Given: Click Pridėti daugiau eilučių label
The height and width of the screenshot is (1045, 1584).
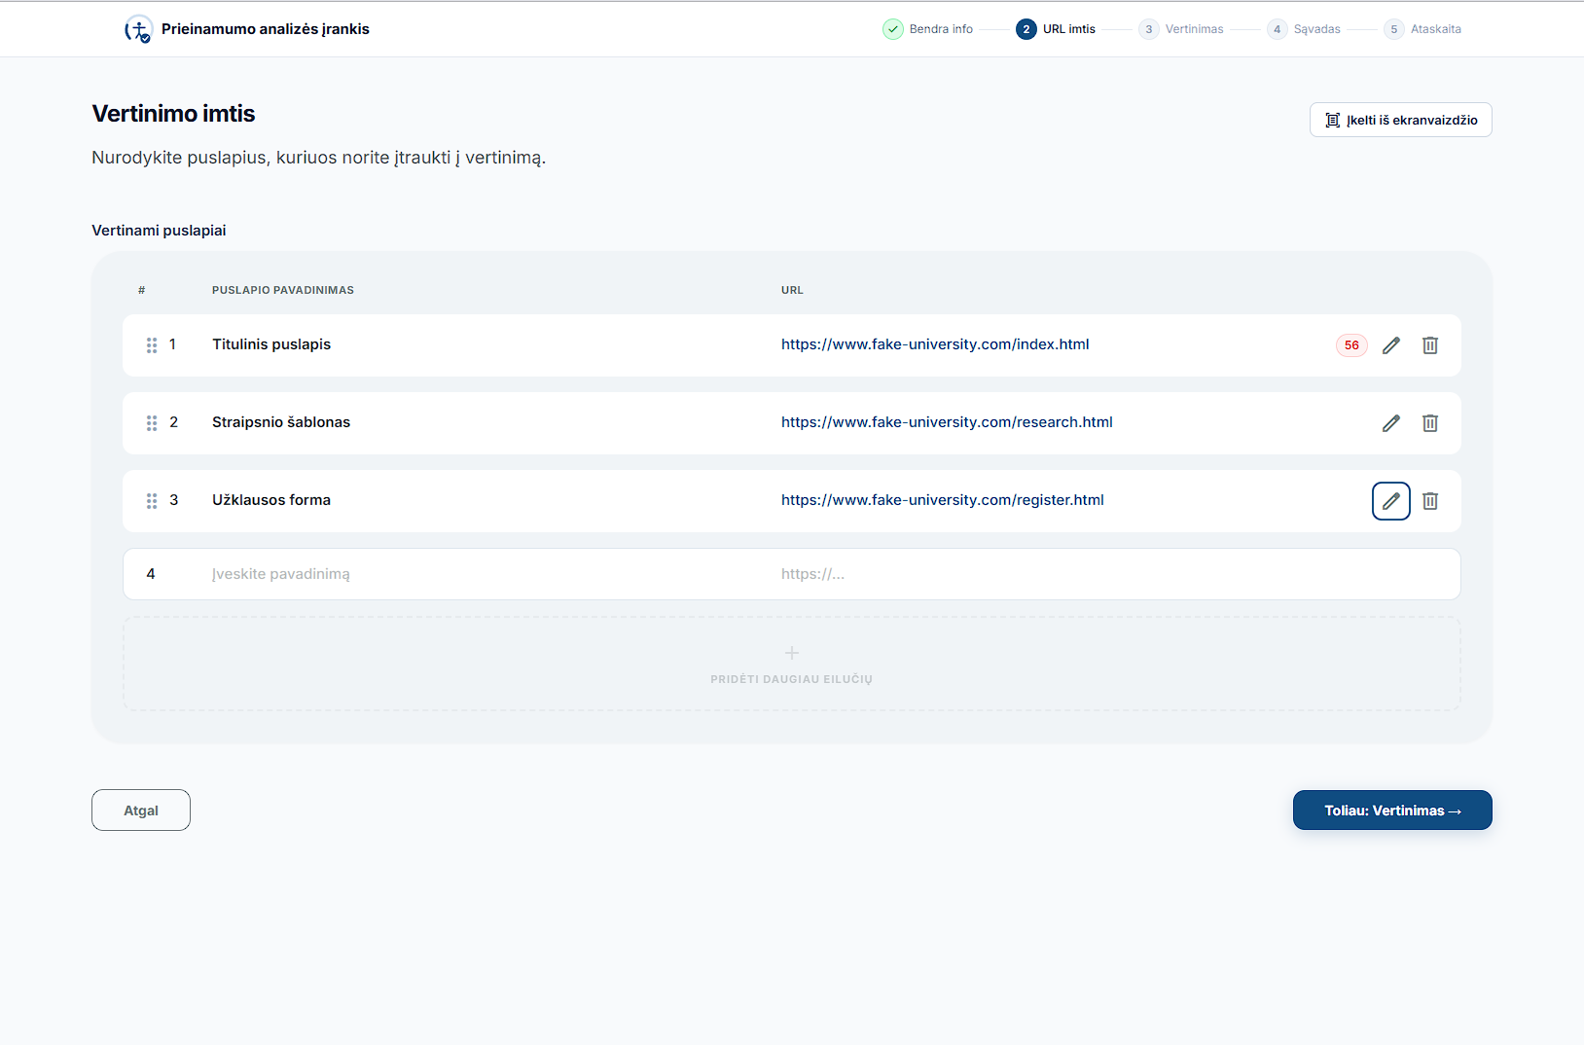Looking at the screenshot, I should (x=792, y=679).
